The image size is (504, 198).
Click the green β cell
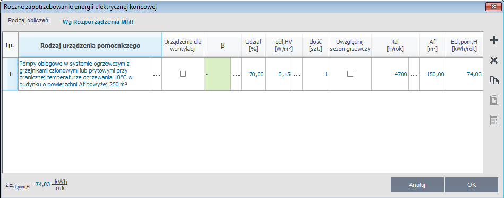(x=217, y=74)
